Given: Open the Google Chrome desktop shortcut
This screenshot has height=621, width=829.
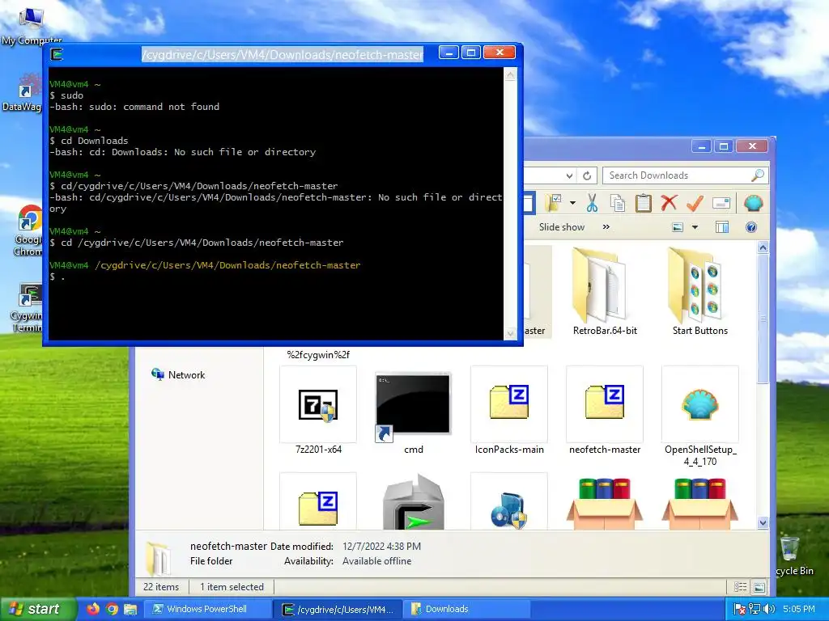Looking at the screenshot, I should [28, 230].
